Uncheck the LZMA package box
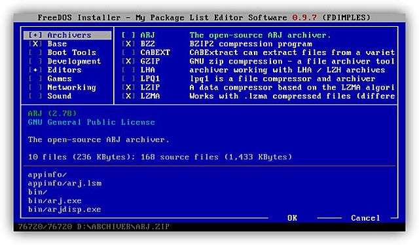The width and height of the screenshot is (419, 245). point(128,96)
